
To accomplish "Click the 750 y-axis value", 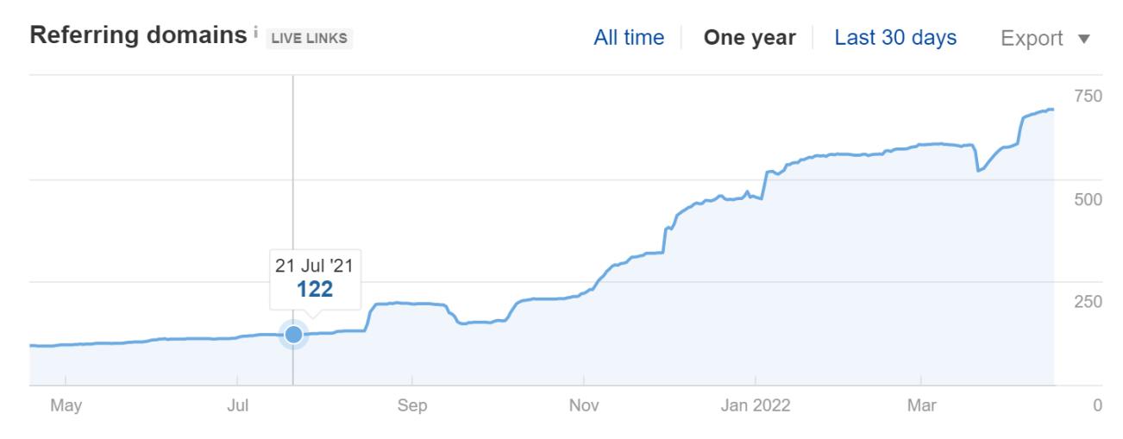I will click(1088, 96).
